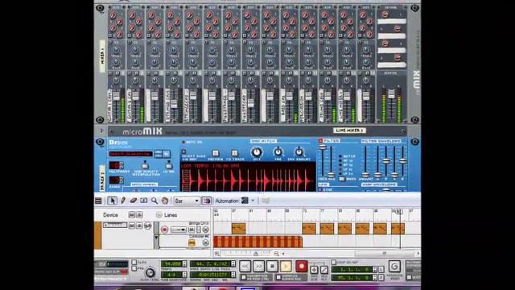The image size is (515, 290).
Task: Click the New Dub button
Action: (x=314, y=270)
